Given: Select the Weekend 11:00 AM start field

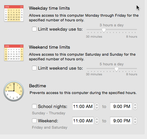Looking at the screenshot, I should (83, 121).
